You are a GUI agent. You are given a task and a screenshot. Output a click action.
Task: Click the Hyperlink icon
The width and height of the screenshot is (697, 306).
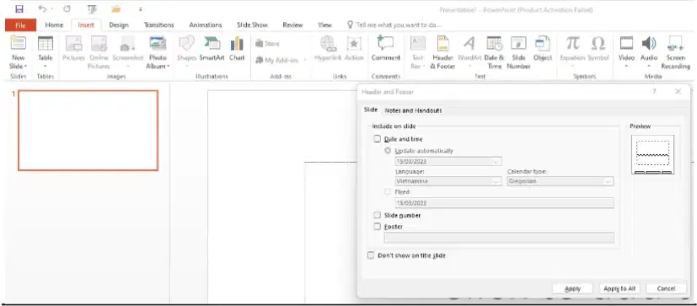point(328,49)
